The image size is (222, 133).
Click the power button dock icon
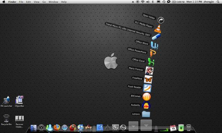[x=123, y=127]
